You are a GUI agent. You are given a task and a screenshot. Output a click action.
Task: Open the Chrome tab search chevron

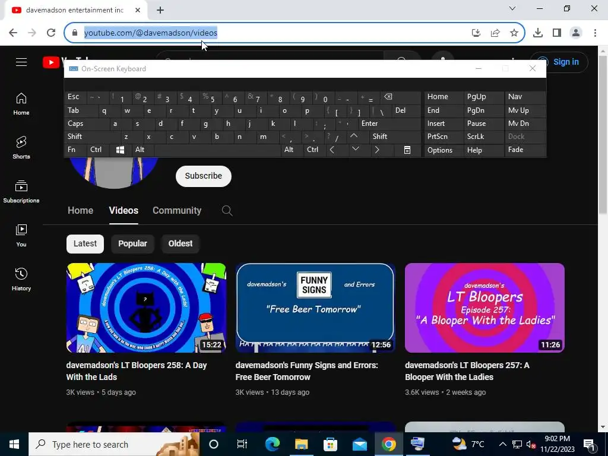[x=512, y=8]
